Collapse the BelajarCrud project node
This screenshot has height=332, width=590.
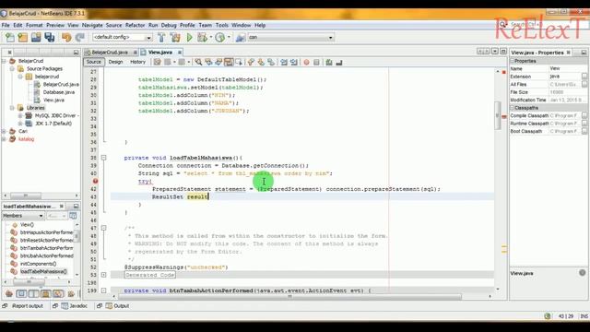tap(4, 61)
